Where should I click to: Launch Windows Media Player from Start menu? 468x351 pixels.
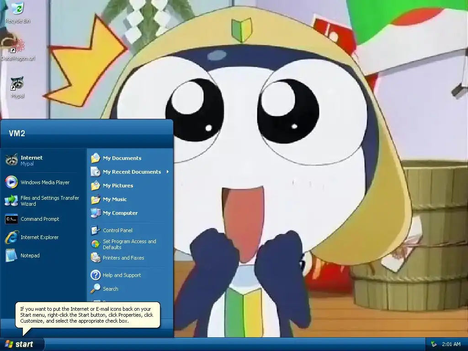[x=43, y=182]
